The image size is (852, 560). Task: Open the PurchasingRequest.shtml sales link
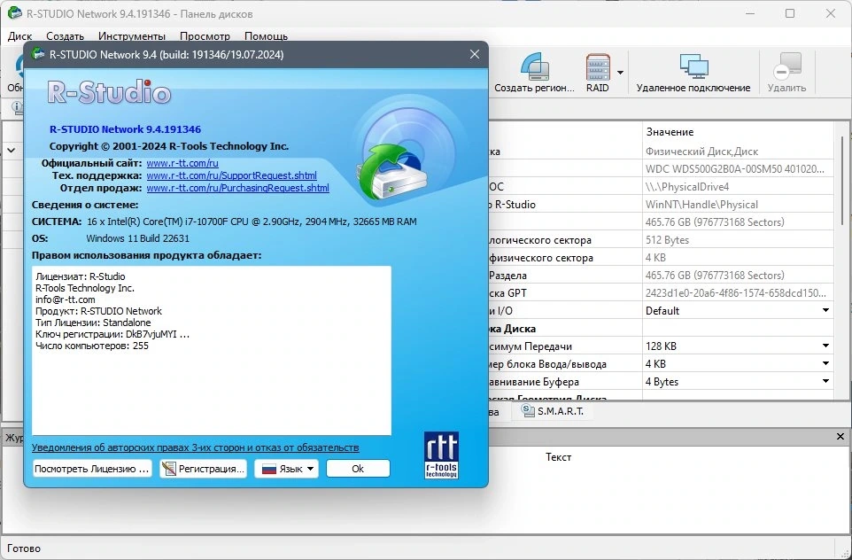[x=238, y=188]
